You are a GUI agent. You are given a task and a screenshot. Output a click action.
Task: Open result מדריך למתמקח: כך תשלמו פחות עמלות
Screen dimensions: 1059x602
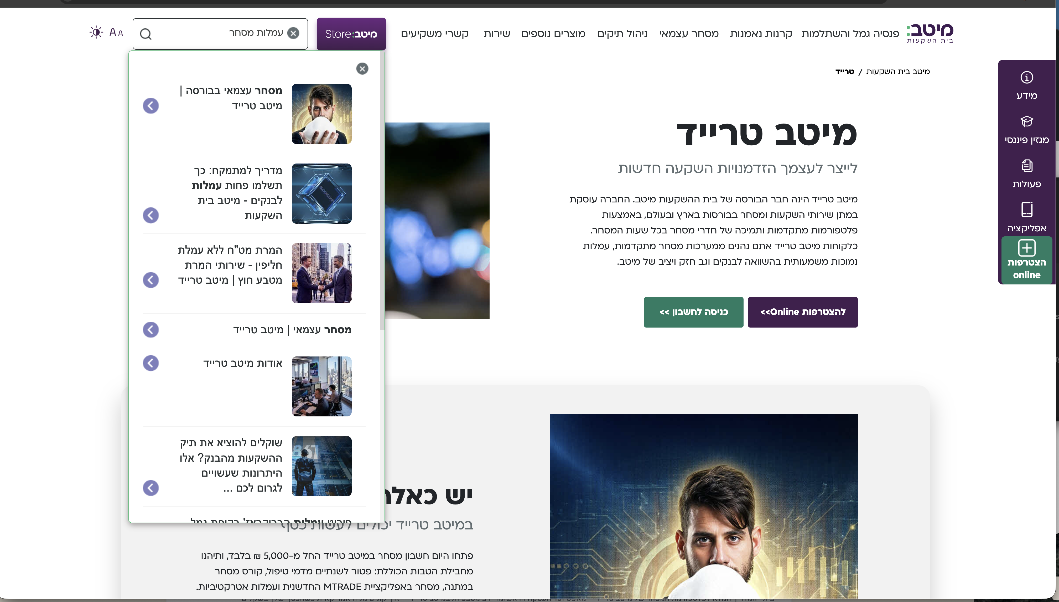coord(237,193)
